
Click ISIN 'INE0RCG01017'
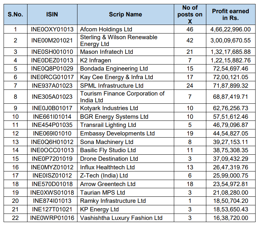52,77
